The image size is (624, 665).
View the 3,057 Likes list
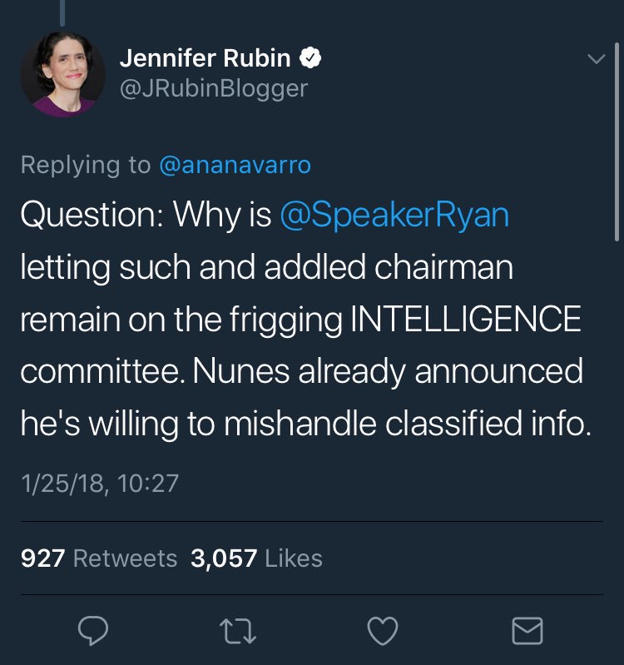pyautogui.click(x=256, y=558)
